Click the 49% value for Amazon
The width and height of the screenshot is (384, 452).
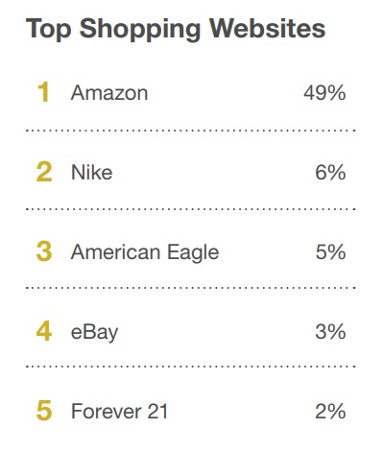[x=324, y=93]
